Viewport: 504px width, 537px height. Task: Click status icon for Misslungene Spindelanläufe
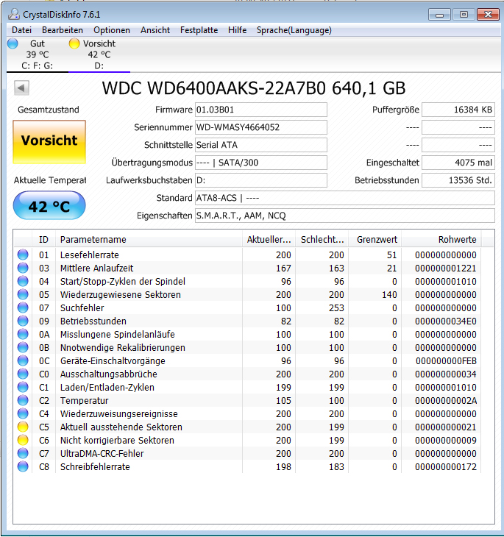click(x=23, y=334)
